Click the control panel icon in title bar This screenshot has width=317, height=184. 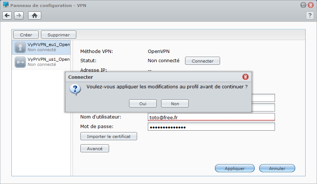[6, 5]
